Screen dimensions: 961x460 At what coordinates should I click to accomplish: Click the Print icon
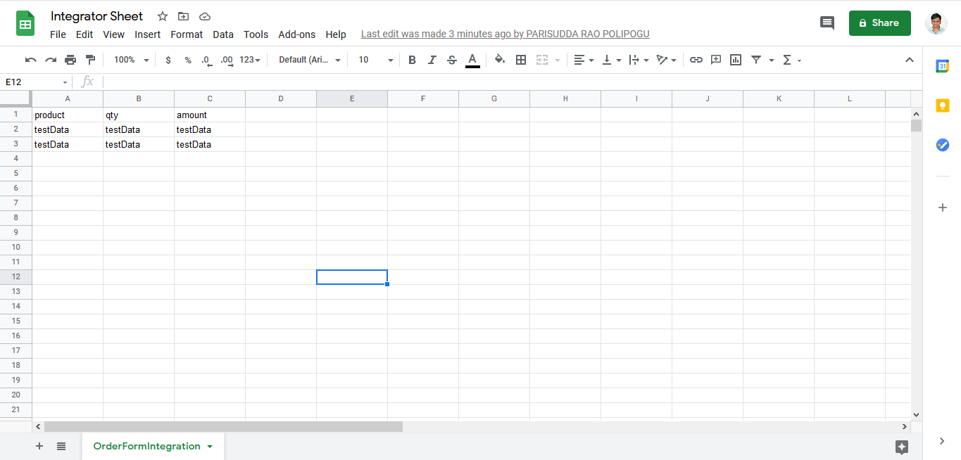[x=70, y=60]
